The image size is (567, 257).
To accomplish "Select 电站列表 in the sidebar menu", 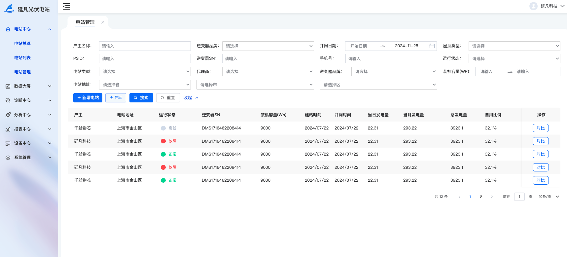I will point(22,58).
